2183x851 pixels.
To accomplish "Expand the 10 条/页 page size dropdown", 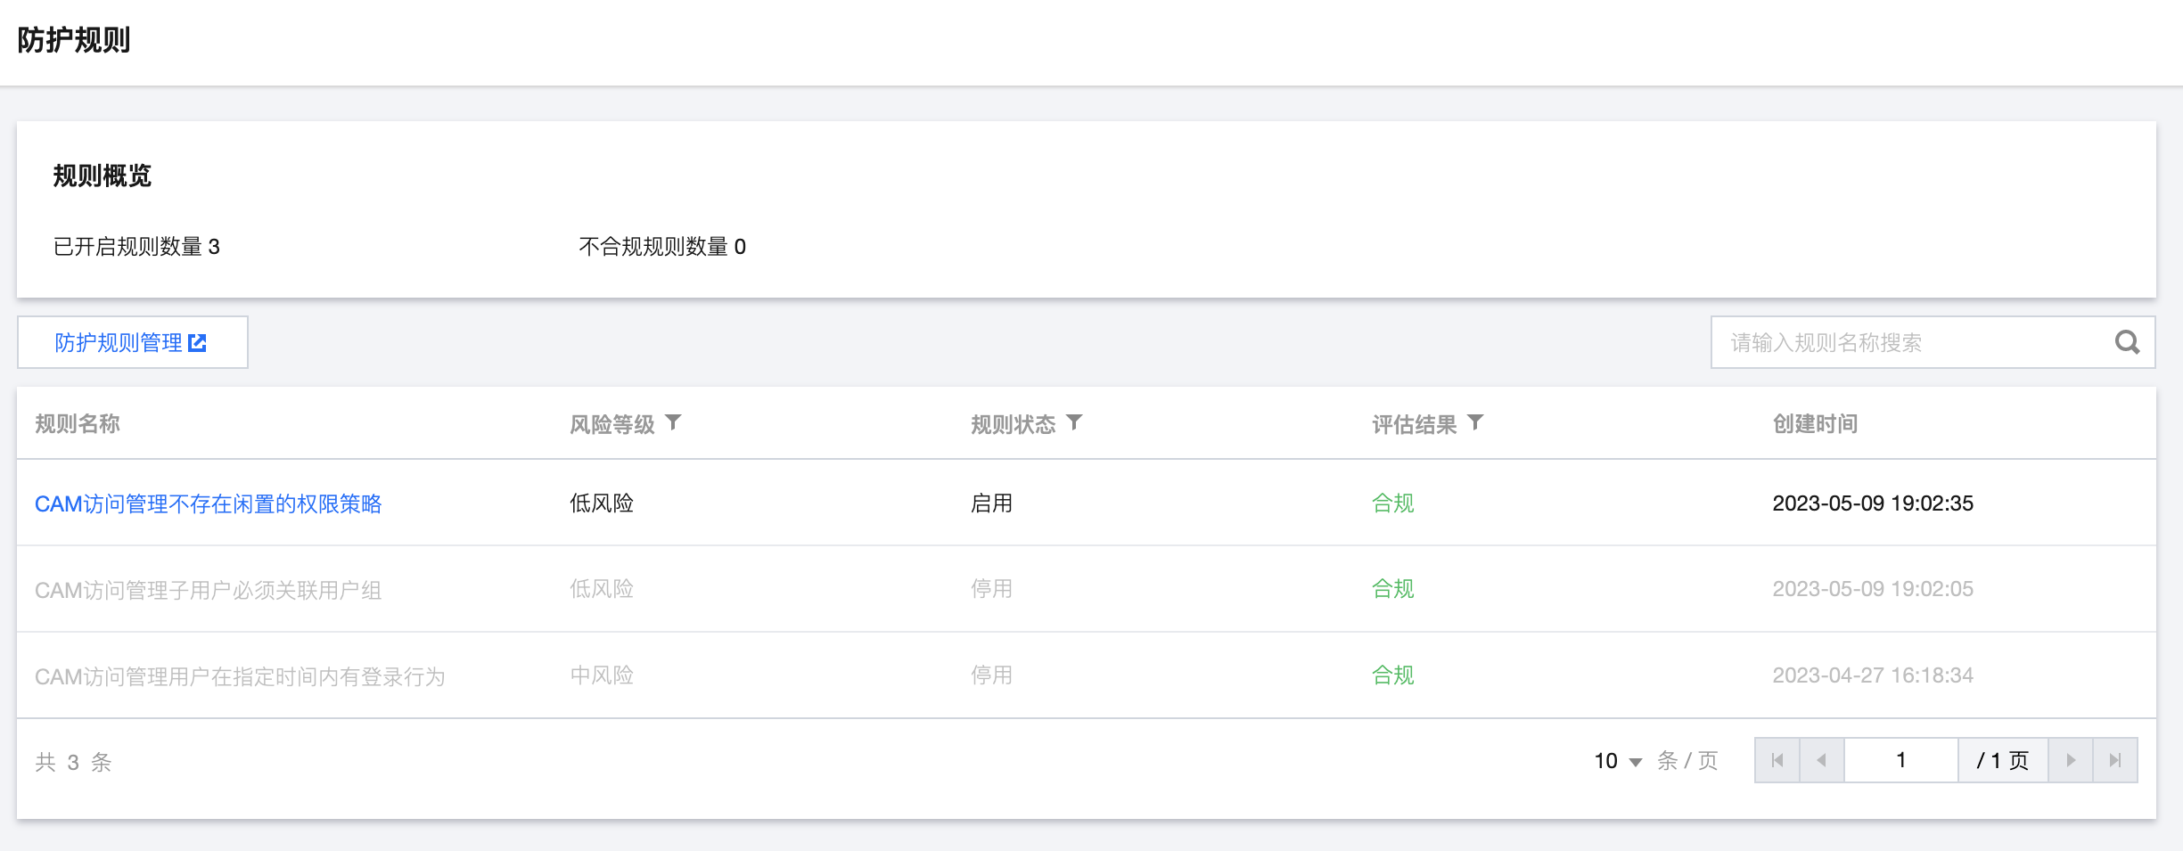I will tap(1619, 761).
